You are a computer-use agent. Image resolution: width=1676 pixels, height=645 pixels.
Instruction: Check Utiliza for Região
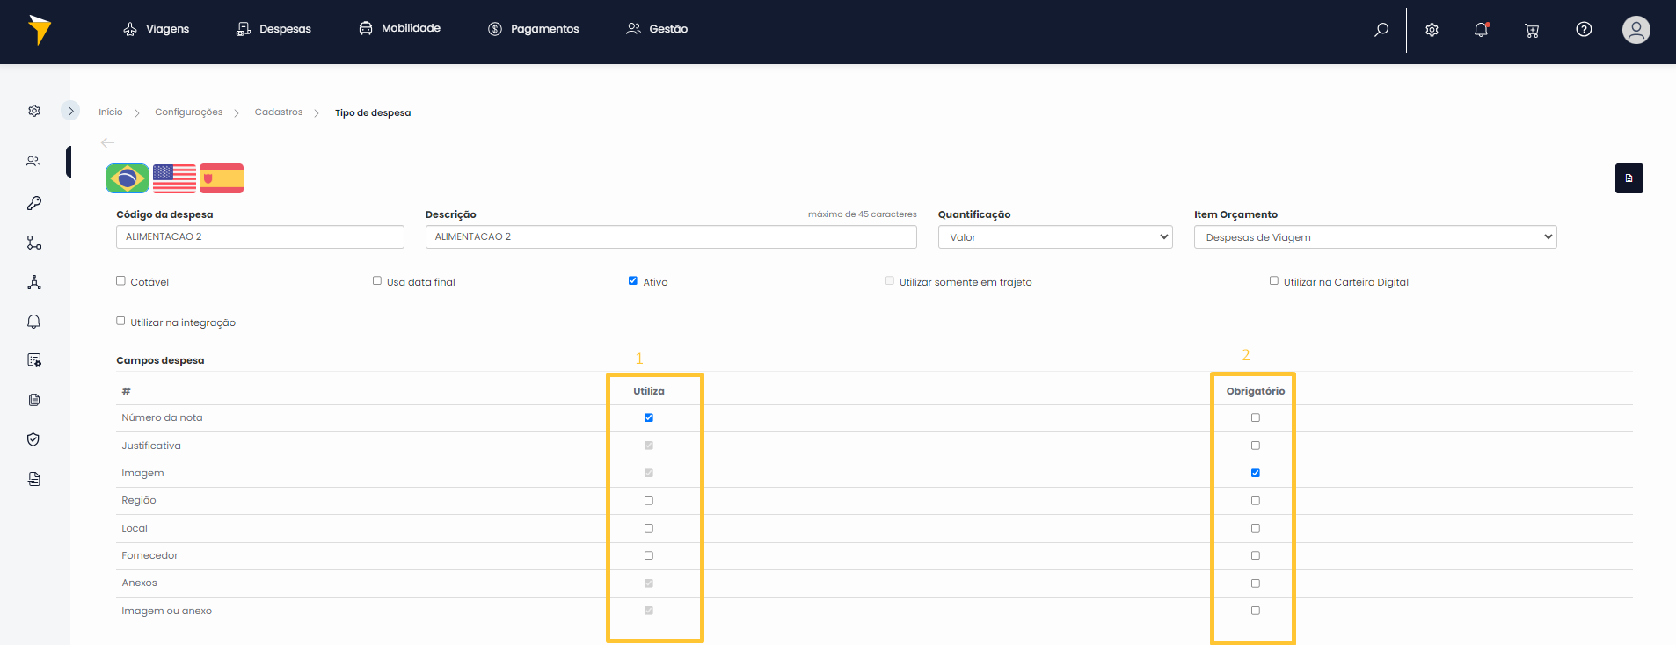649,501
